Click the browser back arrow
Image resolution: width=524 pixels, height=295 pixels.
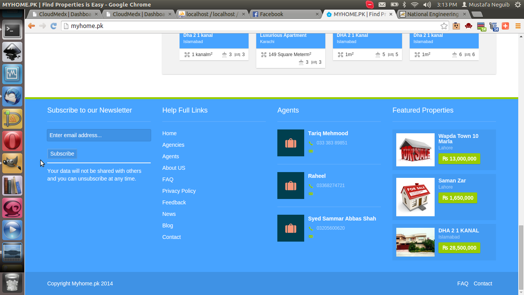point(31,26)
